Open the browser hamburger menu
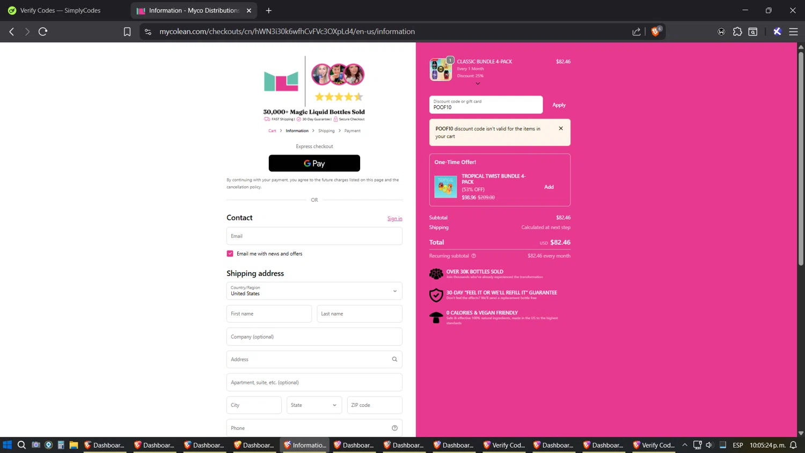This screenshot has width=805, height=453. pos(793,32)
